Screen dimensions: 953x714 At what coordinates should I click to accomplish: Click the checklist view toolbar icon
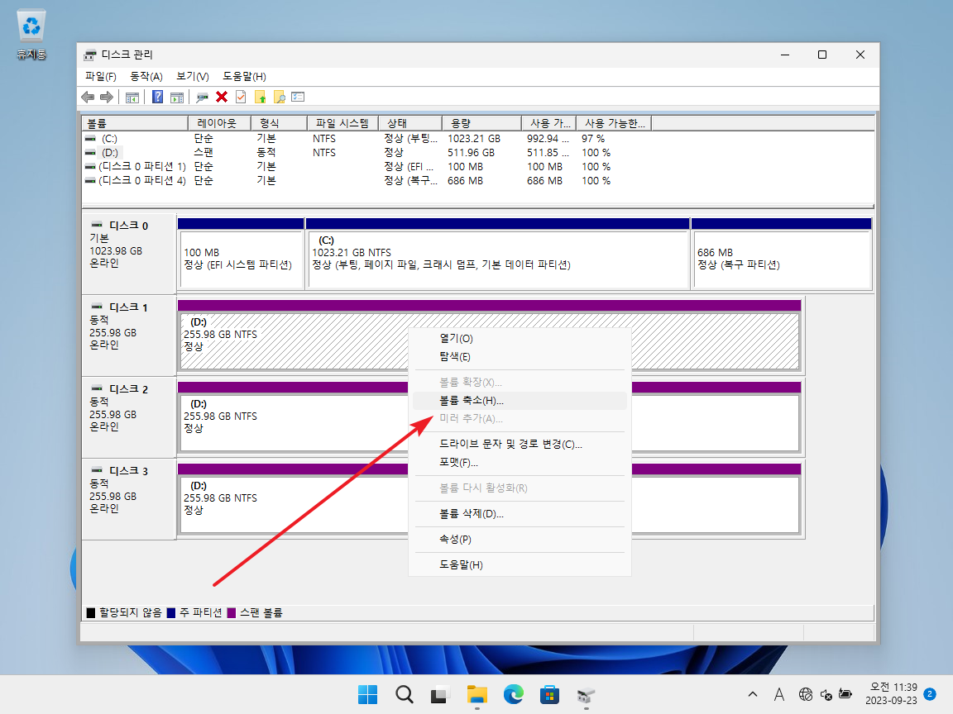298,98
